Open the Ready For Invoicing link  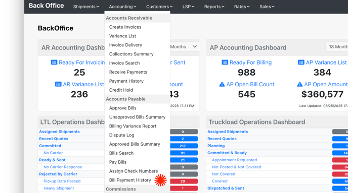click(x=81, y=62)
